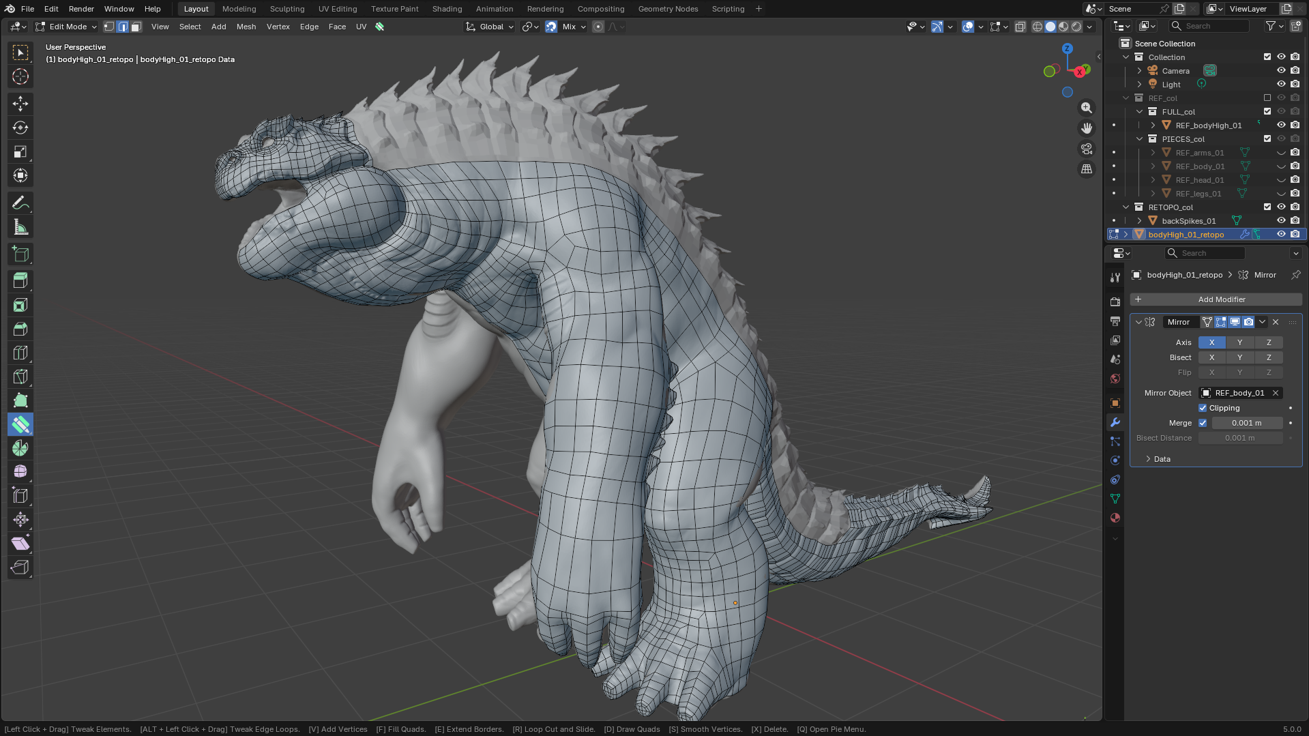Select the Cursor tool in toolbar
Viewport: 1309px width, 736px height.
click(20, 76)
